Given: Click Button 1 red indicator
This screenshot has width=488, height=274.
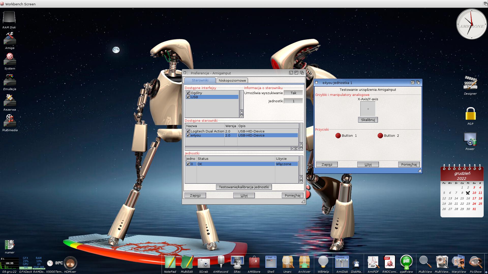Looking at the screenshot, I should click(338, 135).
